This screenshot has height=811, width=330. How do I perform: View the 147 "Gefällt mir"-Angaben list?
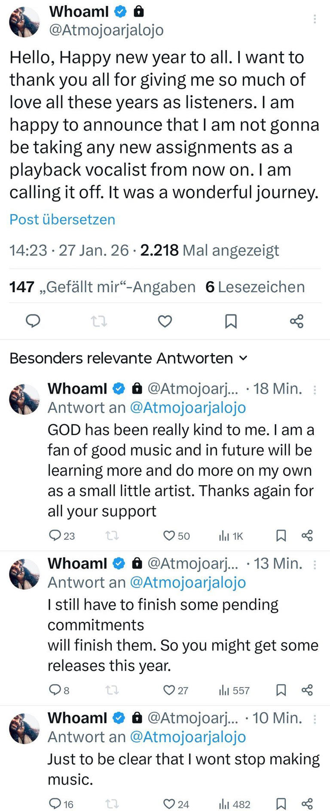coord(102,287)
